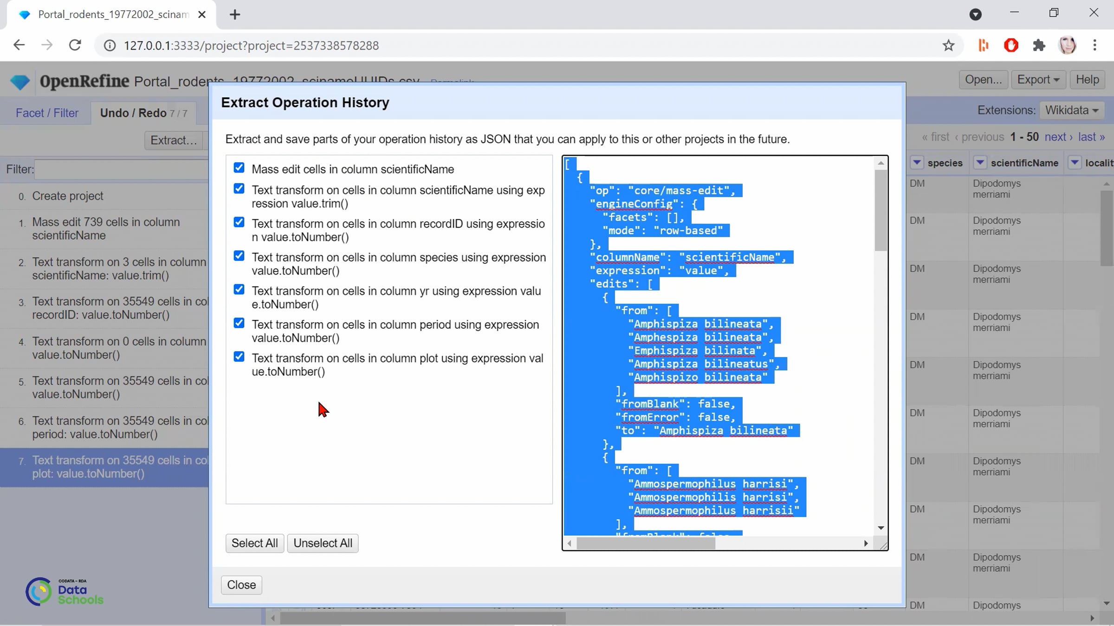The height and width of the screenshot is (626, 1114).
Task: Click the red shield extension icon
Action: pyautogui.click(x=1011, y=45)
